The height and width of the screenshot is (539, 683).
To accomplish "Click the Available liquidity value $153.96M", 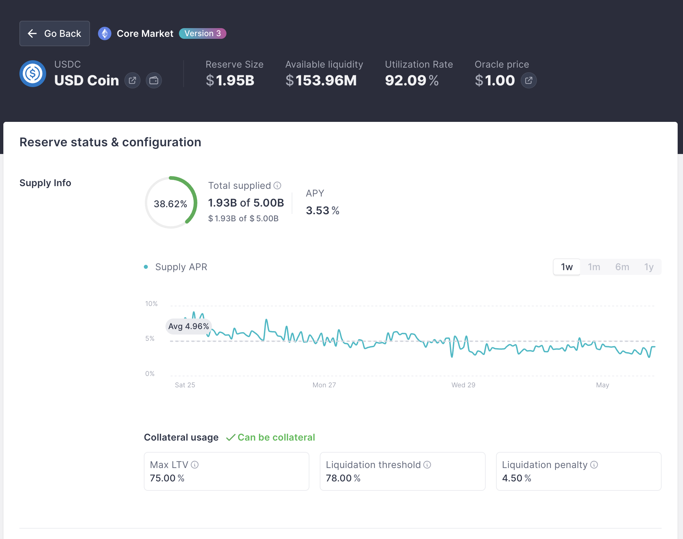I will (x=321, y=80).
